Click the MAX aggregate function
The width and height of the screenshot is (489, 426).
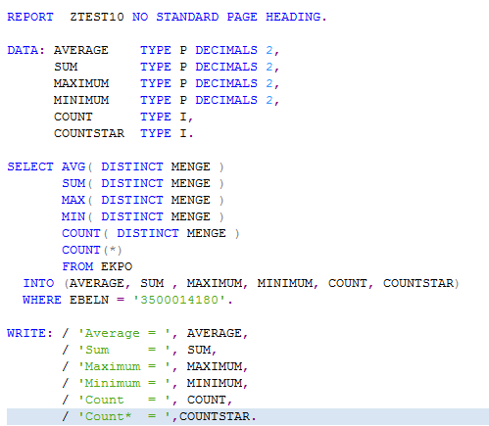tap(73, 200)
